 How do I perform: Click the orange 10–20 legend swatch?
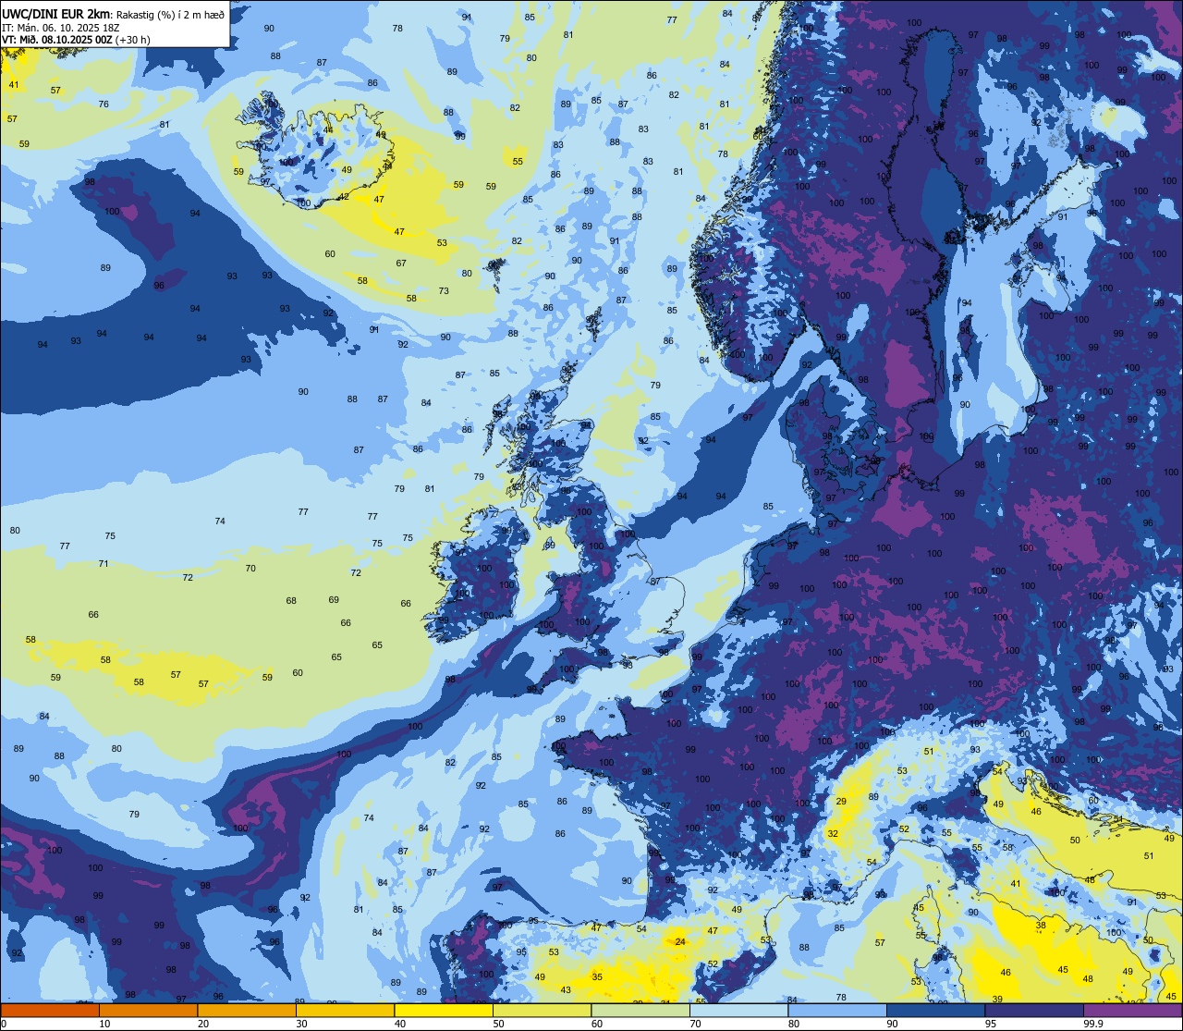click(x=148, y=1010)
